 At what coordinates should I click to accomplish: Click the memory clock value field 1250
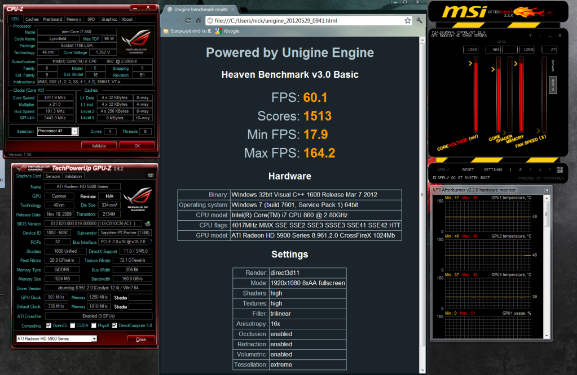click(x=527, y=50)
